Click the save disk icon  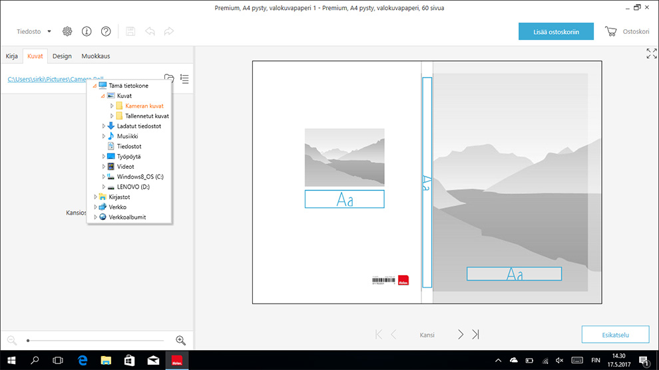coord(130,31)
